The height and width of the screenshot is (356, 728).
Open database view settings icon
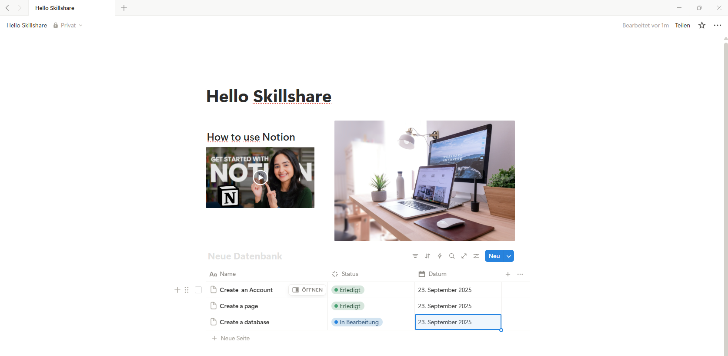476,256
